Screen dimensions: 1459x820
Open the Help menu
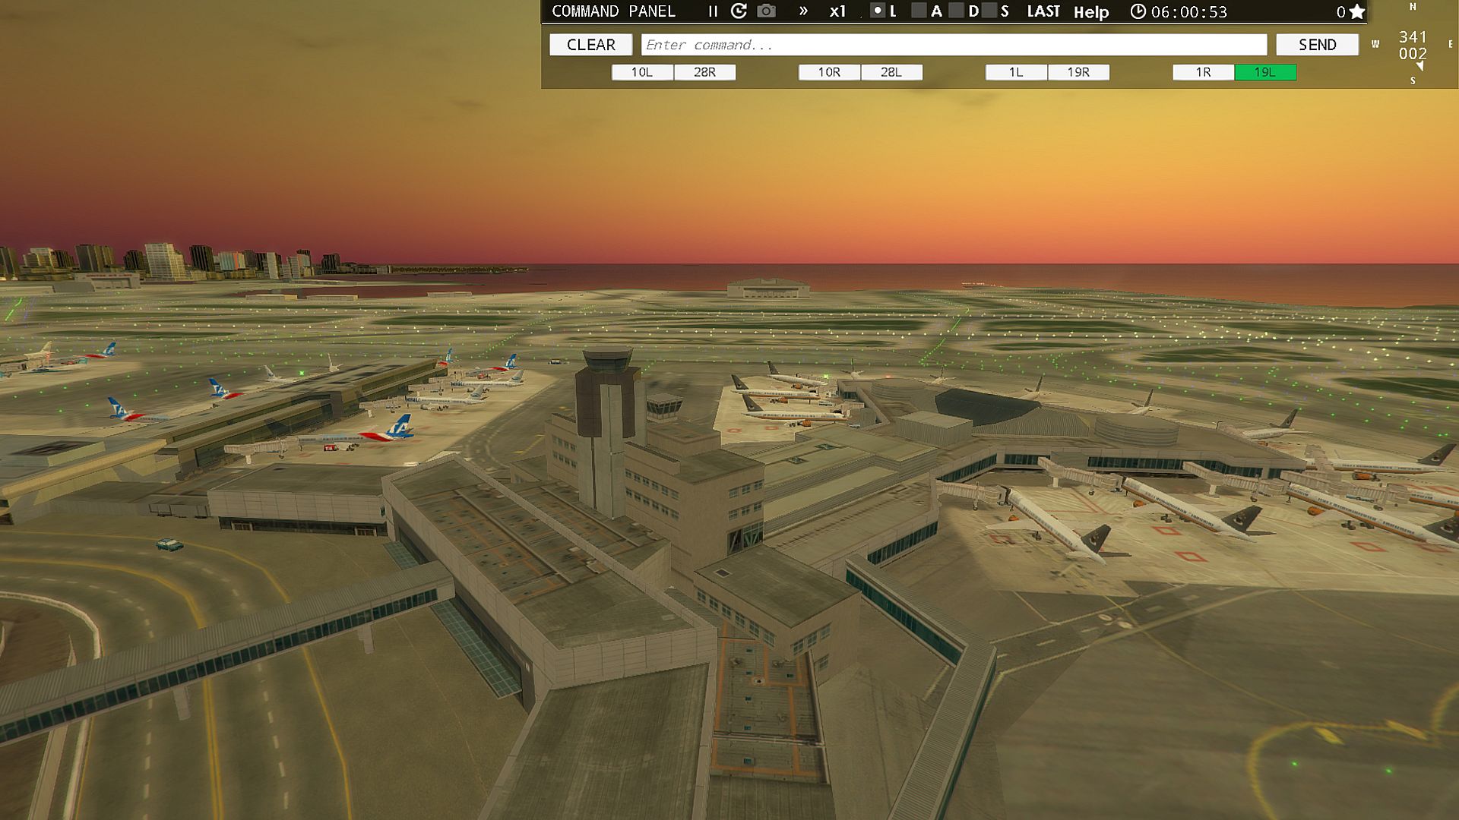(x=1091, y=12)
